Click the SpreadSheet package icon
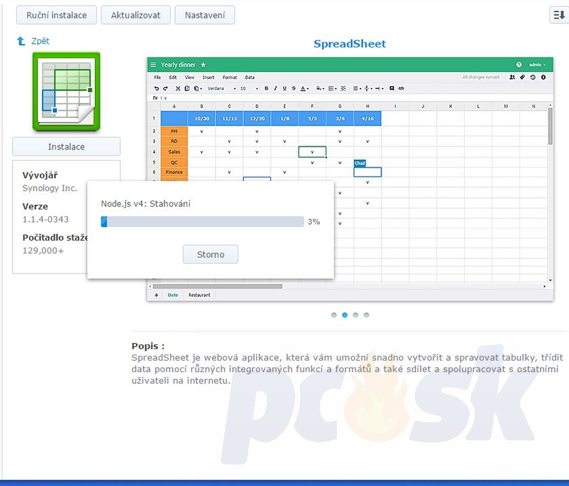 tap(66, 91)
